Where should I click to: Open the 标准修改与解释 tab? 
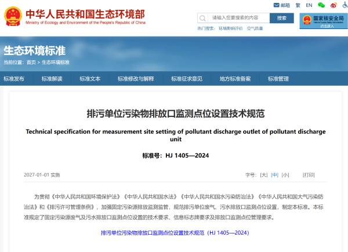pyautogui.click(x=136, y=79)
